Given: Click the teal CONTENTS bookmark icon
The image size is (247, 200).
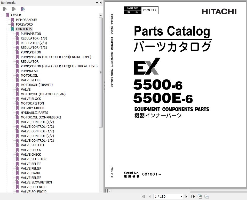Looking at the screenshot, I should click(12, 29).
